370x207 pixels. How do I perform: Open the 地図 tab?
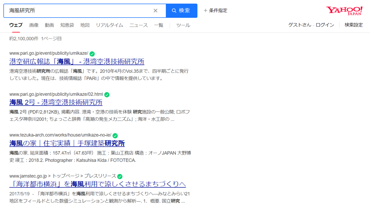(85, 25)
